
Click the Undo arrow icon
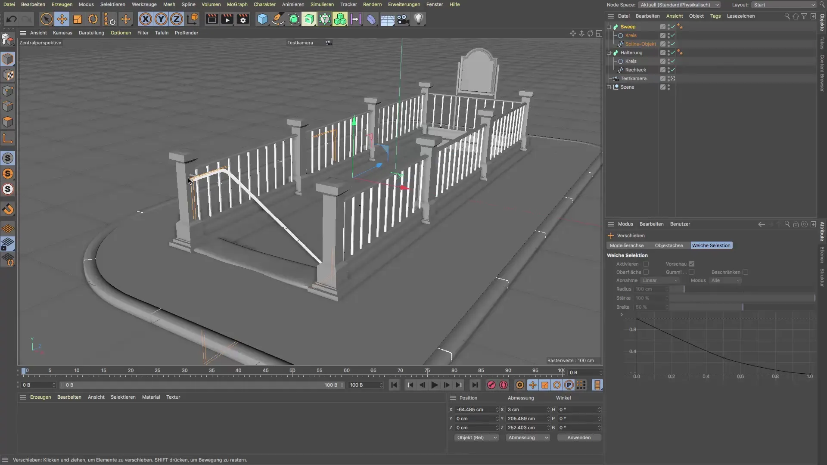point(12,19)
